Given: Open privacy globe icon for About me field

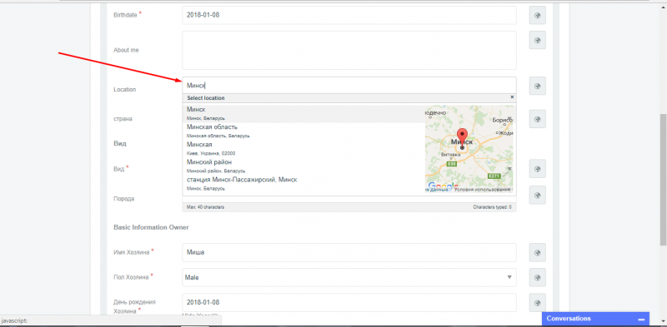Looking at the screenshot, I should pyautogui.click(x=537, y=40).
